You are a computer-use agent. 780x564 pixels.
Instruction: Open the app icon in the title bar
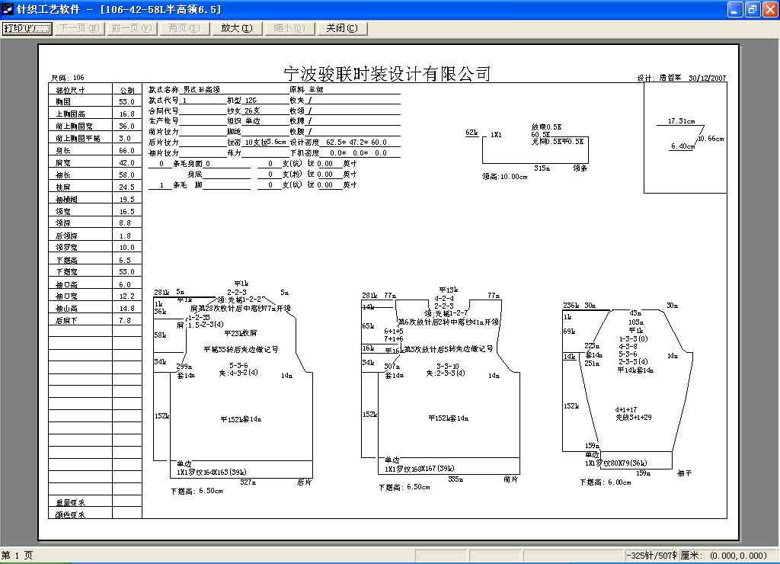click(x=8, y=9)
